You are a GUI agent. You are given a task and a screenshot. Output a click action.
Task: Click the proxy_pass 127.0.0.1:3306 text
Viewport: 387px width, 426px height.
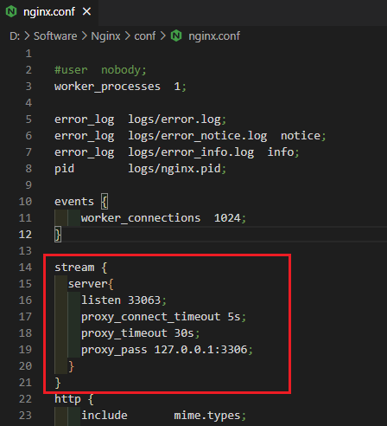[167, 350]
